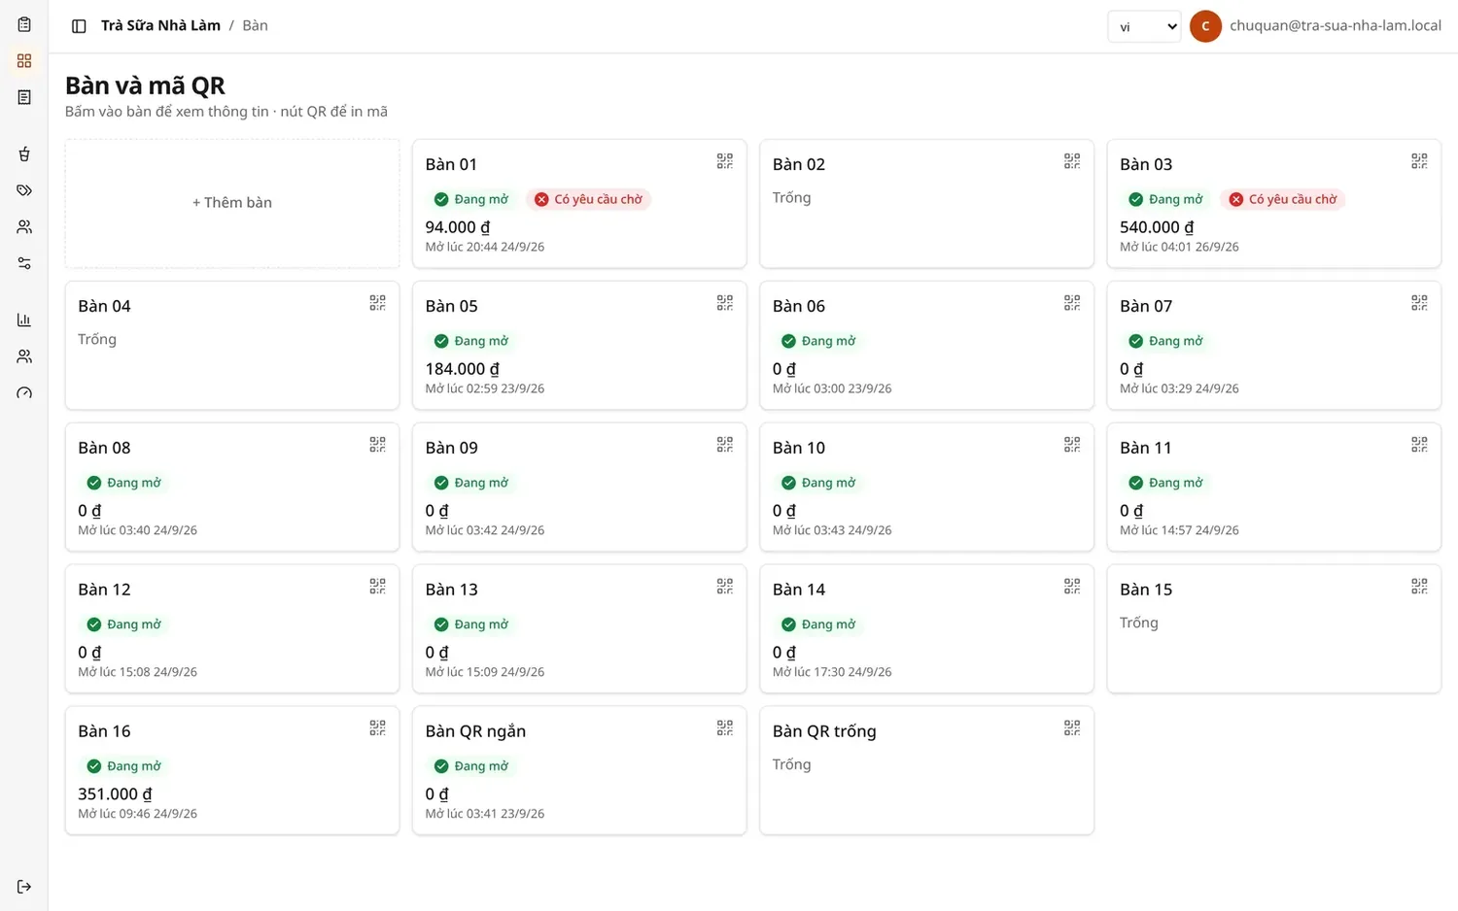Show the QR code for Bàn 02
The height and width of the screenshot is (911, 1458).
pos(1072,161)
